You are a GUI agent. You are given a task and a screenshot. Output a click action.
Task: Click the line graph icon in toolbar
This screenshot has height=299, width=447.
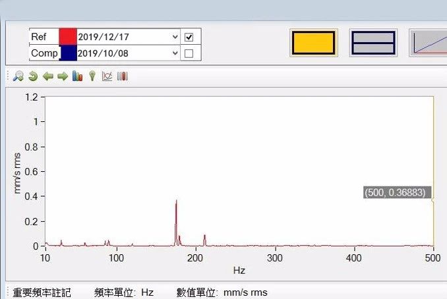pos(107,76)
